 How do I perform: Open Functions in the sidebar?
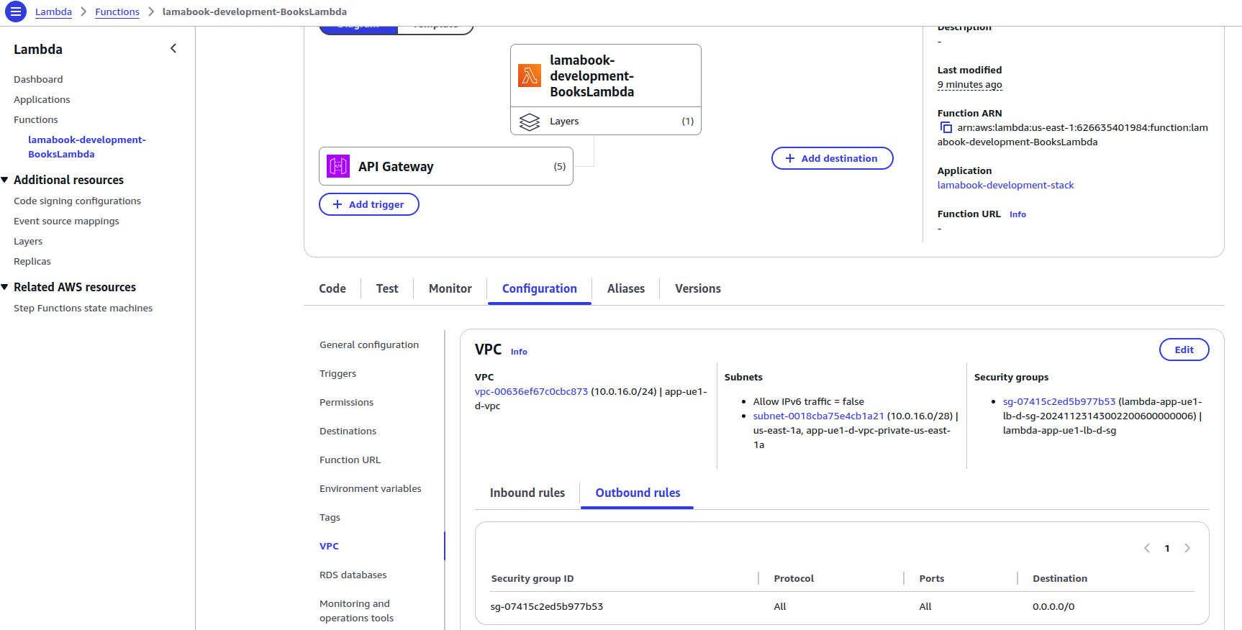tap(36, 119)
